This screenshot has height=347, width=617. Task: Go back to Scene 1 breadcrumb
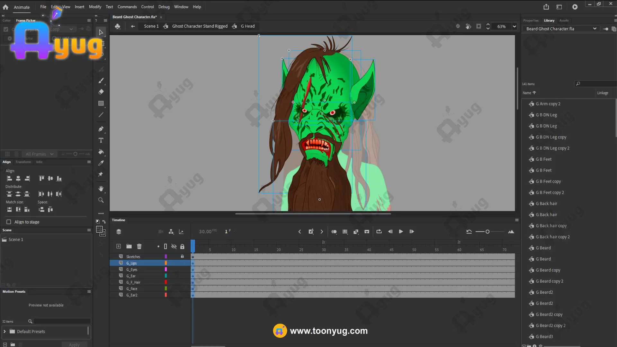(151, 26)
